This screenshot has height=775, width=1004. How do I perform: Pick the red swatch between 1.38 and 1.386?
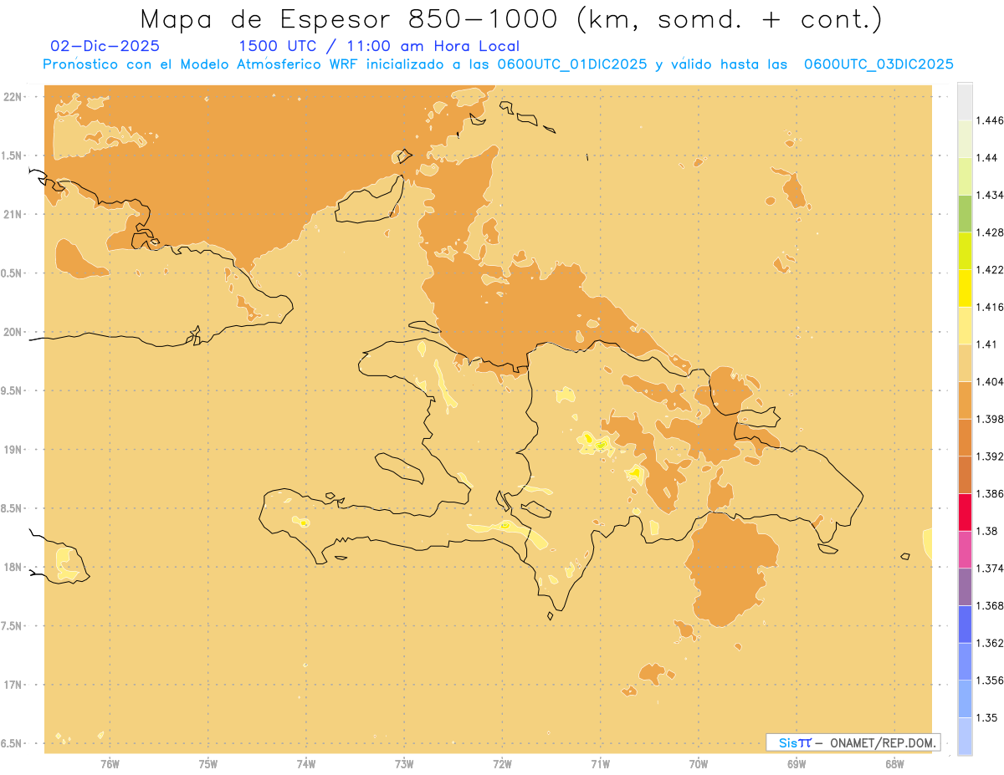(965, 512)
